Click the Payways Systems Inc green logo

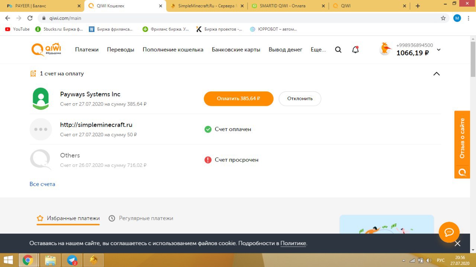[41, 99]
